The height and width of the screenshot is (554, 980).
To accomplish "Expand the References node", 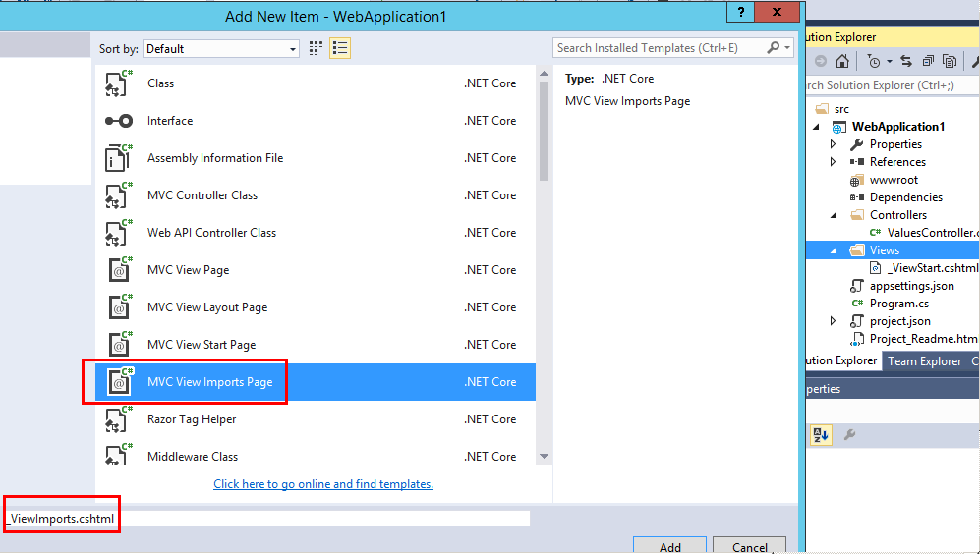I will click(834, 162).
